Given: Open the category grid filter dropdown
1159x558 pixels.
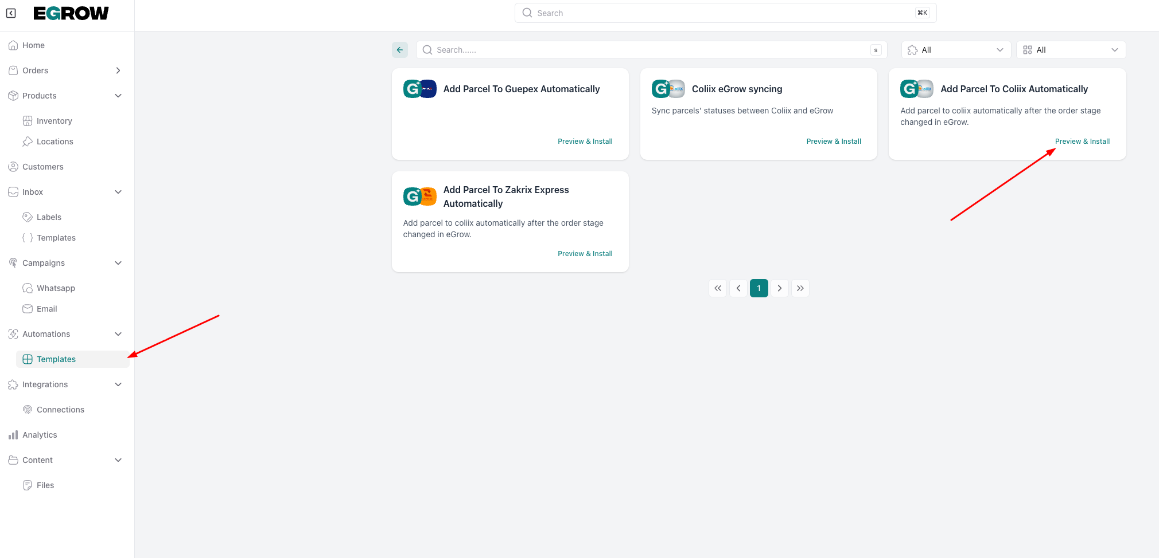Looking at the screenshot, I should point(1071,50).
